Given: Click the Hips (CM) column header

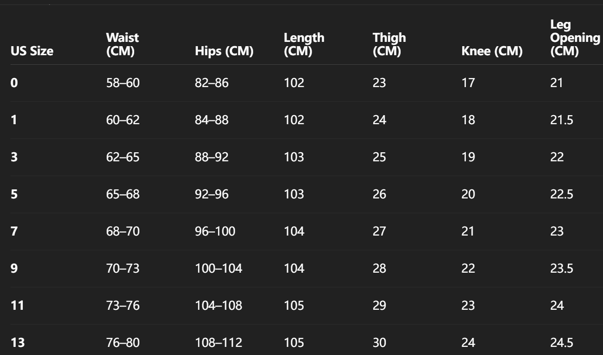Looking at the screenshot, I should click(224, 52).
